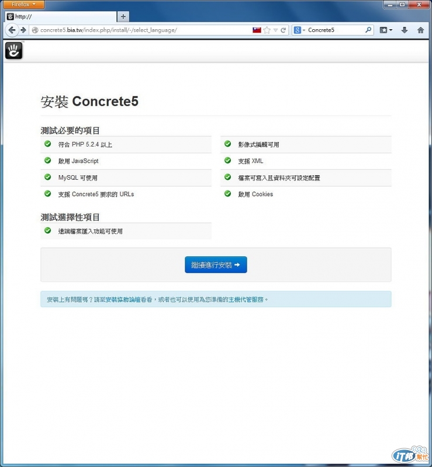
Task: Open a new tab with the plus button
Action: point(123,17)
